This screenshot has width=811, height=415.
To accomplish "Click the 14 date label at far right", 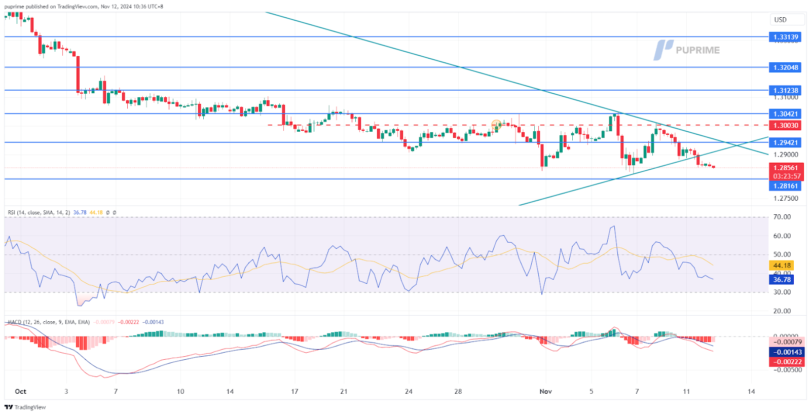I will tap(751, 392).
